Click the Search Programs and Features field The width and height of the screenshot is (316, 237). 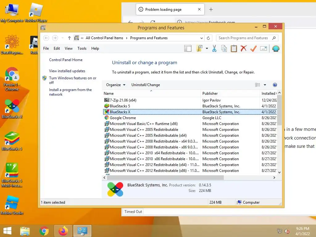247,38
